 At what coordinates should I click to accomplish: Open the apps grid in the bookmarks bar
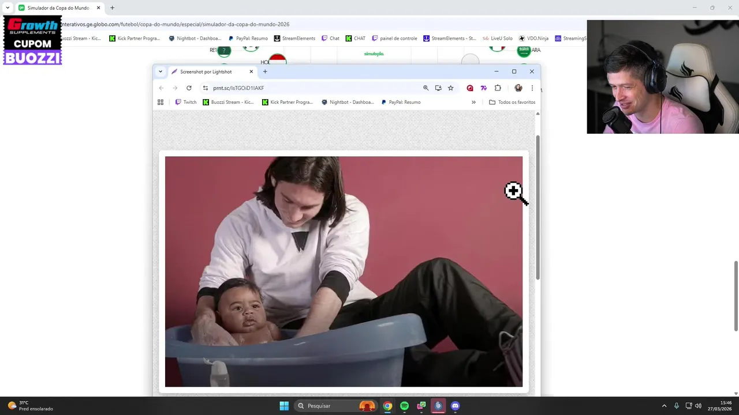(161, 102)
